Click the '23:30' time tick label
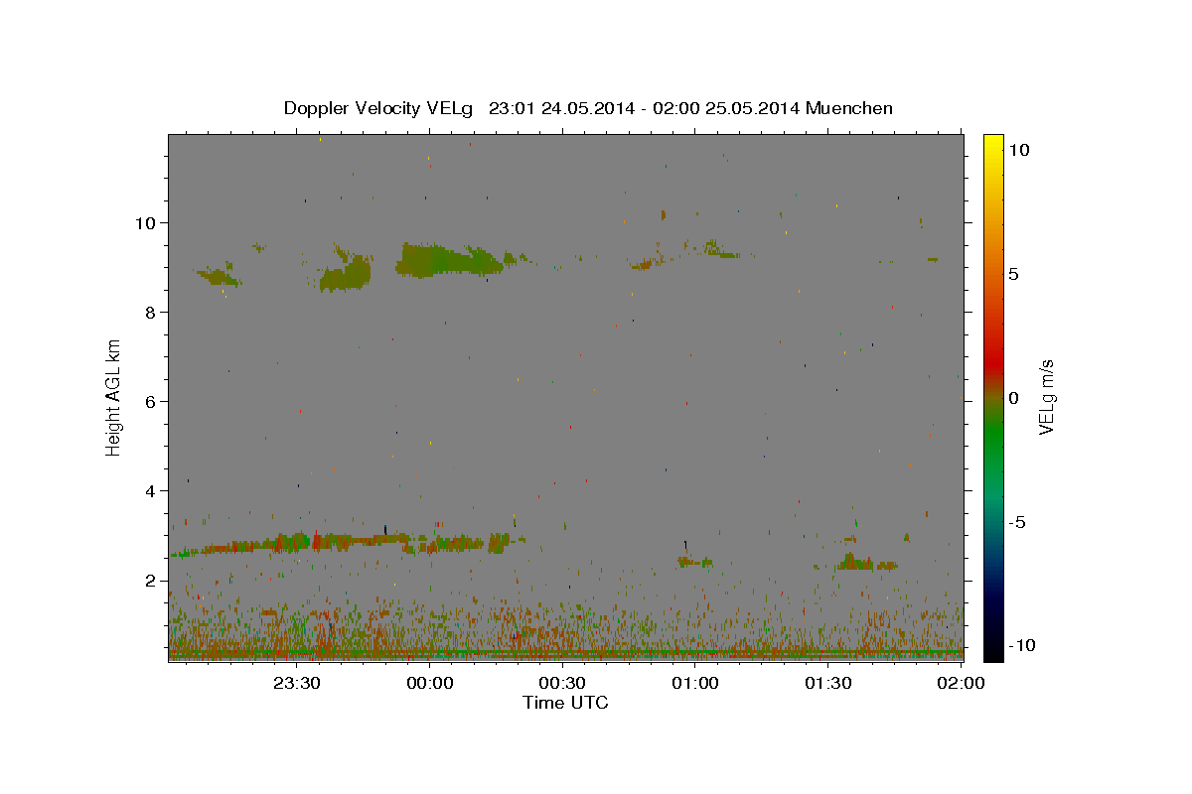The width and height of the screenshot is (1192, 794). (x=297, y=683)
